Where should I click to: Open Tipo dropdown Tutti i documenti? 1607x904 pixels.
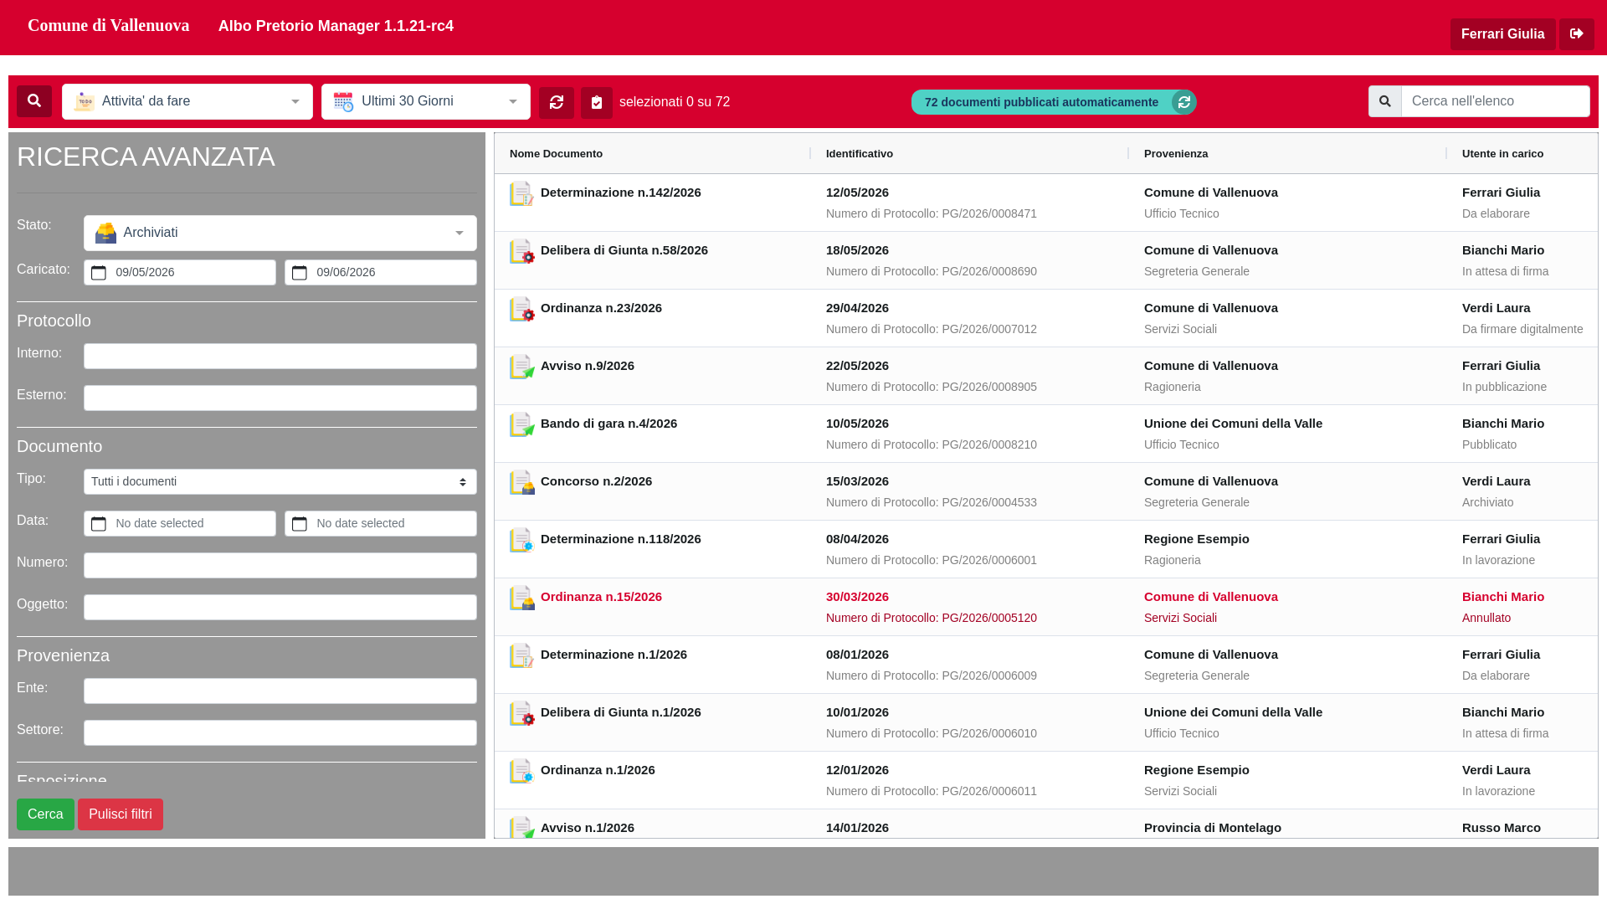280,481
